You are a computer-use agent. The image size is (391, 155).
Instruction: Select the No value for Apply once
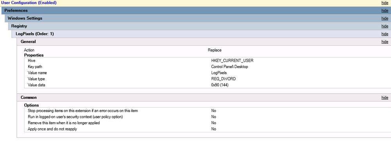213,129
